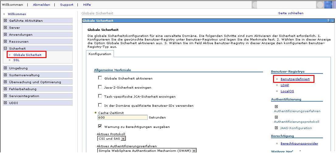
Task: Minimize the Globale Sicherheit panel
Action: [x=332, y=21]
